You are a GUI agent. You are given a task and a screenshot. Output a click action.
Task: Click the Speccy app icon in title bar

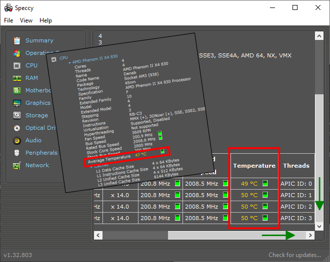click(x=8, y=8)
